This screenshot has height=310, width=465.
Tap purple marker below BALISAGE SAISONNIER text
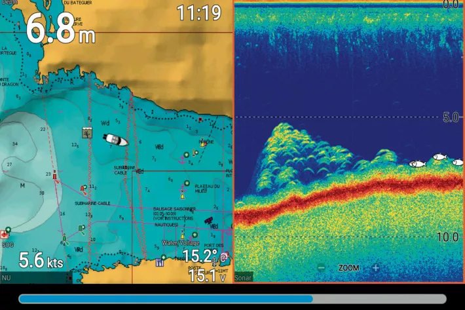[x=208, y=220]
